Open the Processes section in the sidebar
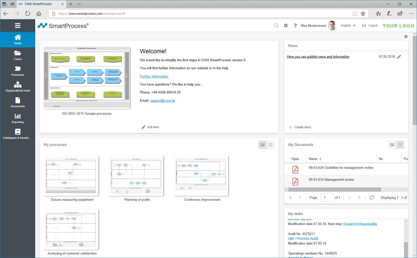 (x=17, y=71)
